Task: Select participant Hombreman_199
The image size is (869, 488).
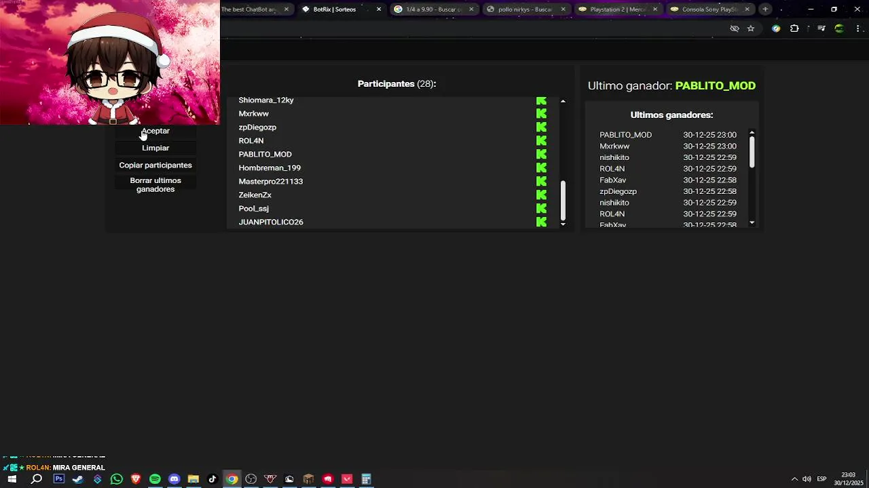Action: point(270,167)
